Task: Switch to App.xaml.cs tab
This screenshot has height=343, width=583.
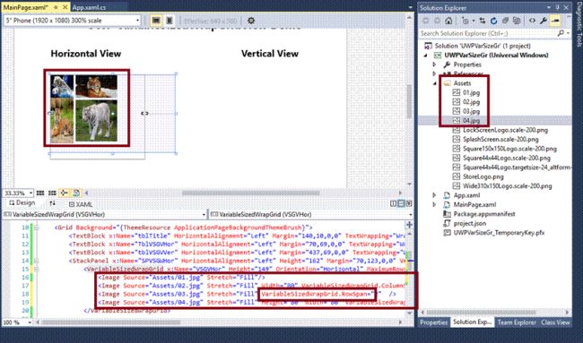Action: click(x=89, y=7)
